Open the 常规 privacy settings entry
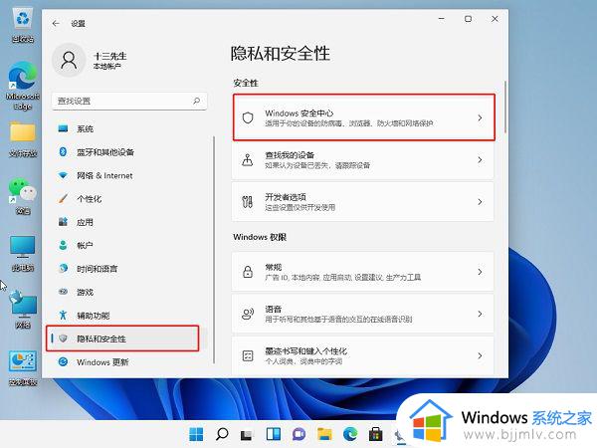This screenshot has width=597, height=448. [x=362, y=272]
